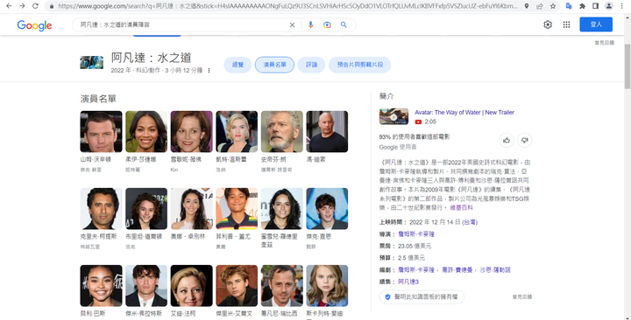Click 聲明此知識面板的擁有權 button
This screenshot has width=631, height=320.
(422, 296)
